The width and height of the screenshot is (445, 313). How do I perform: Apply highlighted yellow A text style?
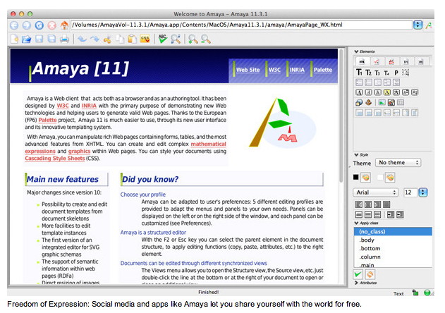click(387, 92)
